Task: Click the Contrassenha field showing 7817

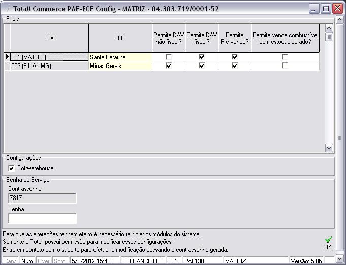Action: pos(42,198)
